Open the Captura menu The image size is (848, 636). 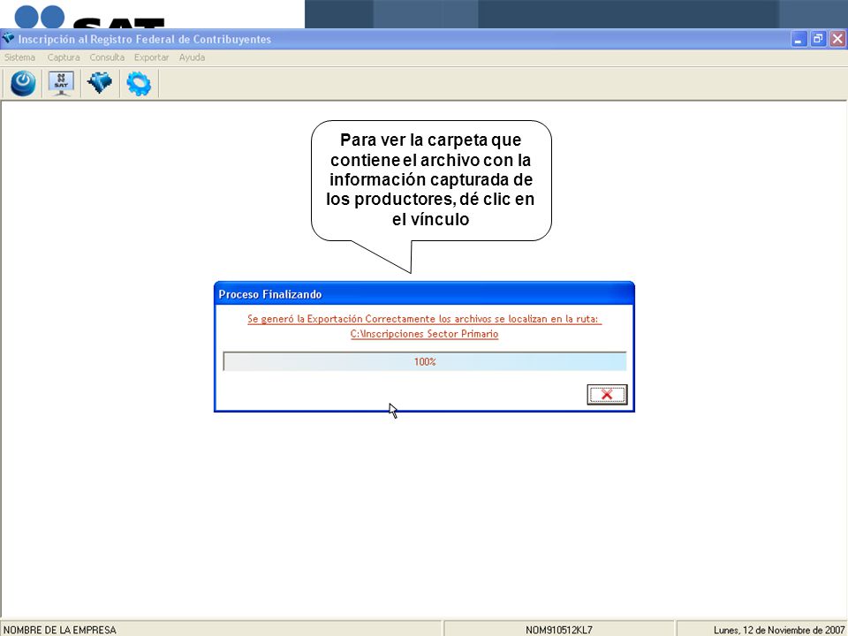point(64,57)
